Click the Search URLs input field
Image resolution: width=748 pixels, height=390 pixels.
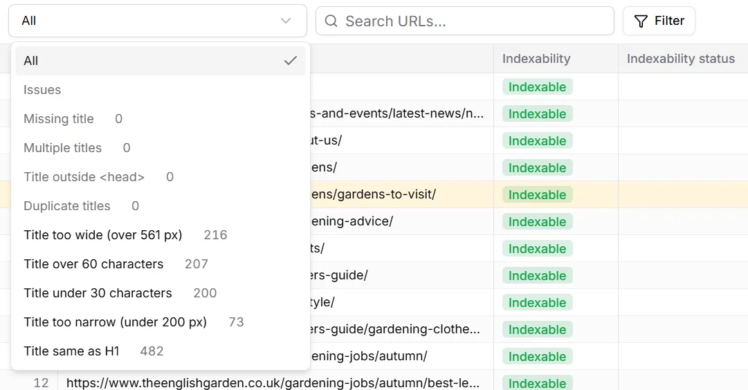464,21
